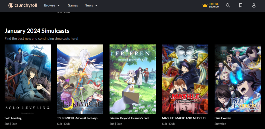Viewport: 265px width, 129px height.
Task: Open the search magnifier icon
Action: point(228,5)
